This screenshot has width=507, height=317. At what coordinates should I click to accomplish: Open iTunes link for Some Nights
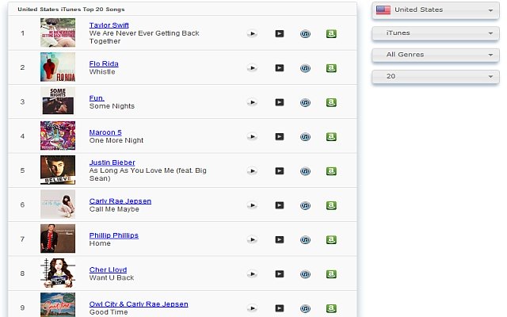point(305,102)
